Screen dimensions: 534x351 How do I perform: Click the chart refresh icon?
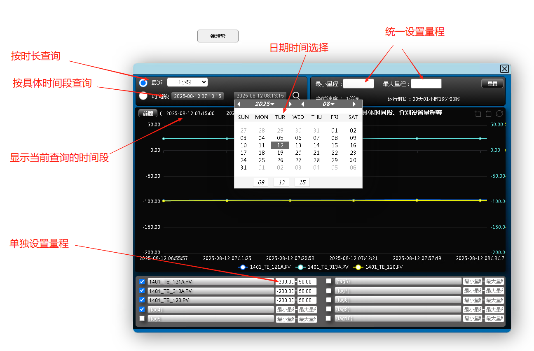click(499, 114)
